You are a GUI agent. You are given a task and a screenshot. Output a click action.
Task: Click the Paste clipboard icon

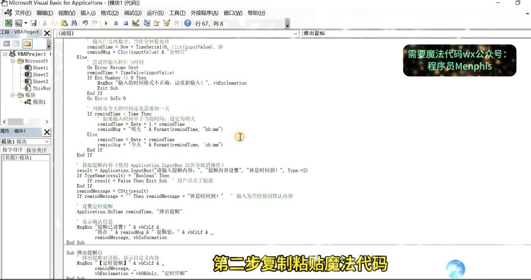[64, 23]
